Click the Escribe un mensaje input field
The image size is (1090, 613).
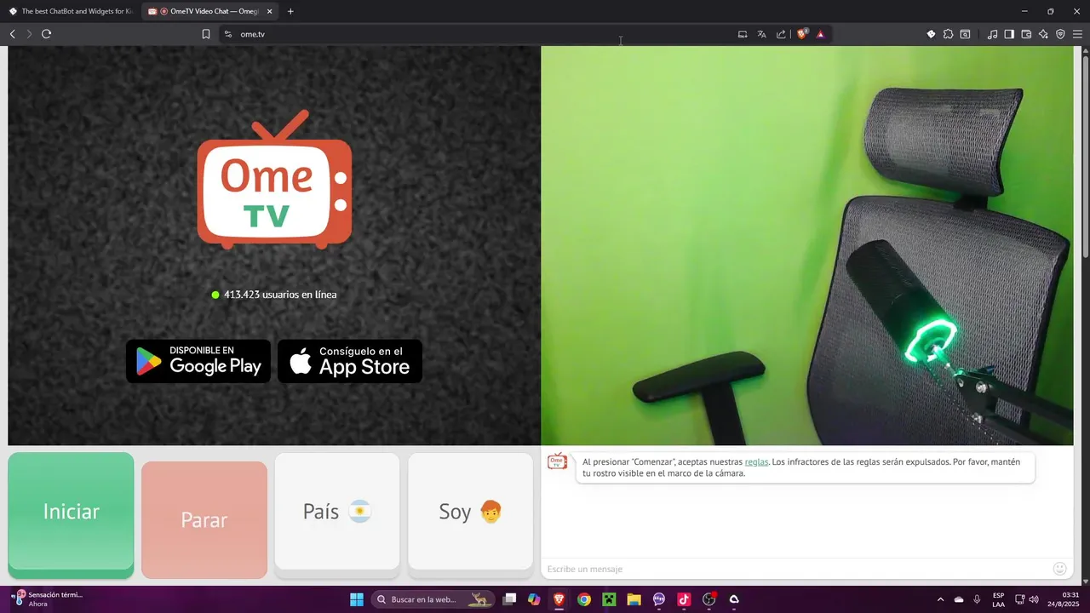(796, 569)
